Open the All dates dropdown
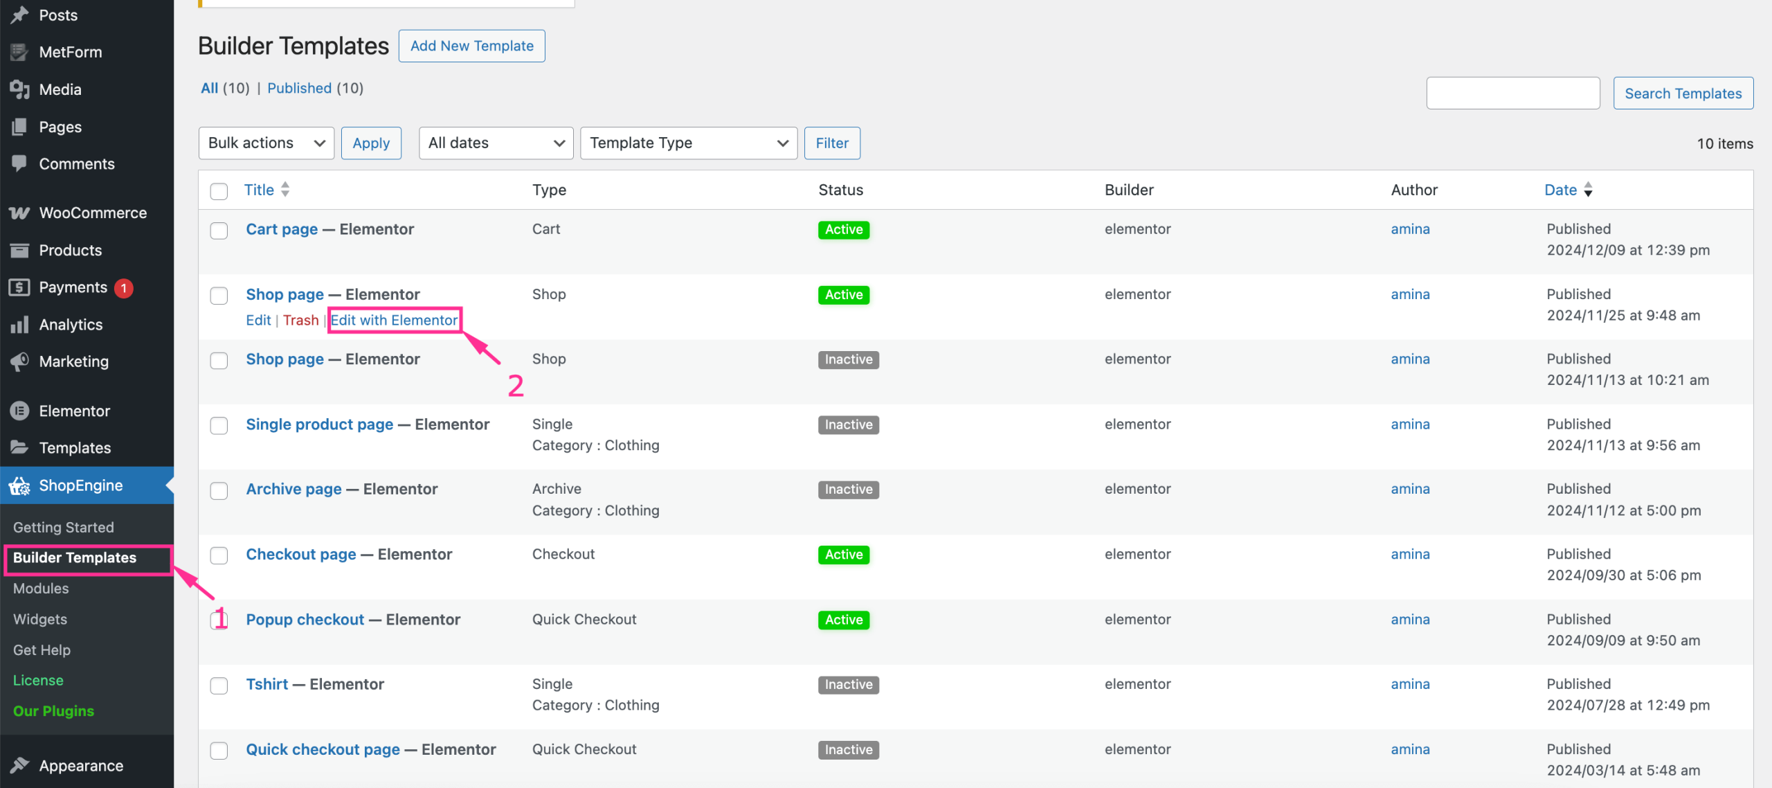Screen dimensions: 1772x788 click(x=496, y=143)
